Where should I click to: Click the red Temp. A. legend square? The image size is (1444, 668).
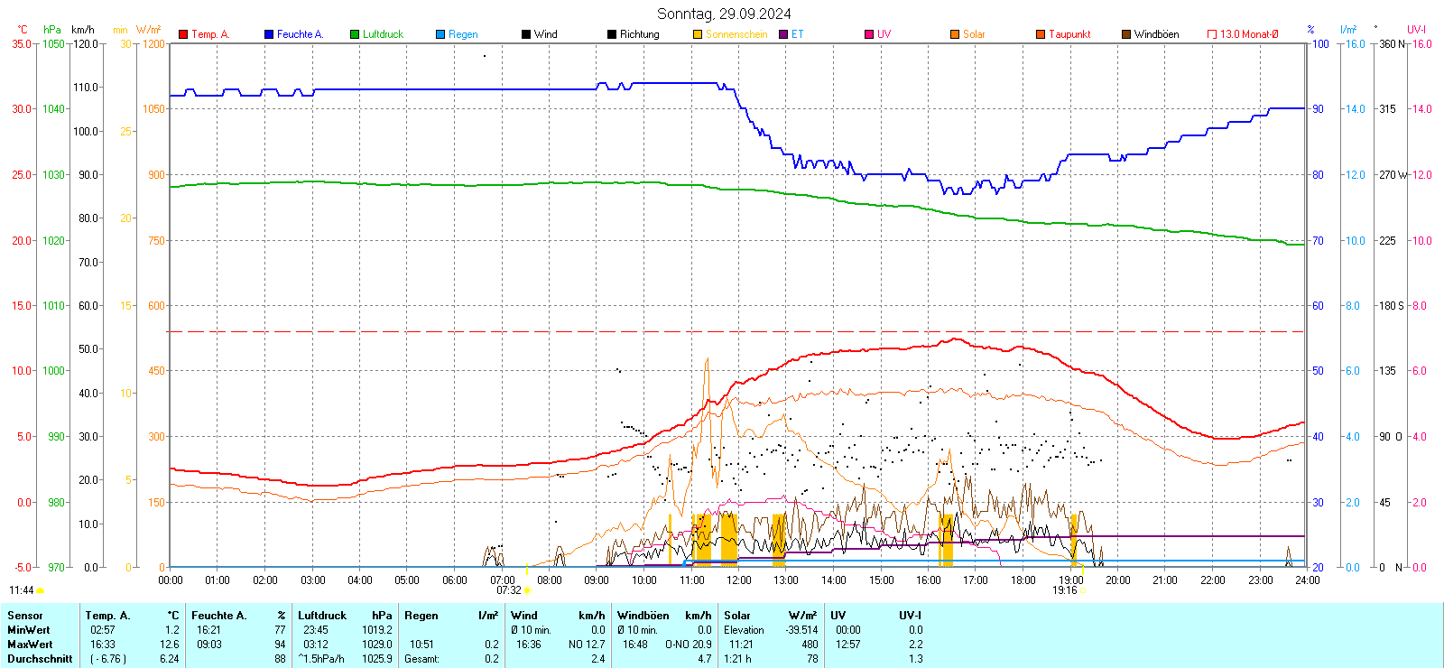click(x=183, y=34)
